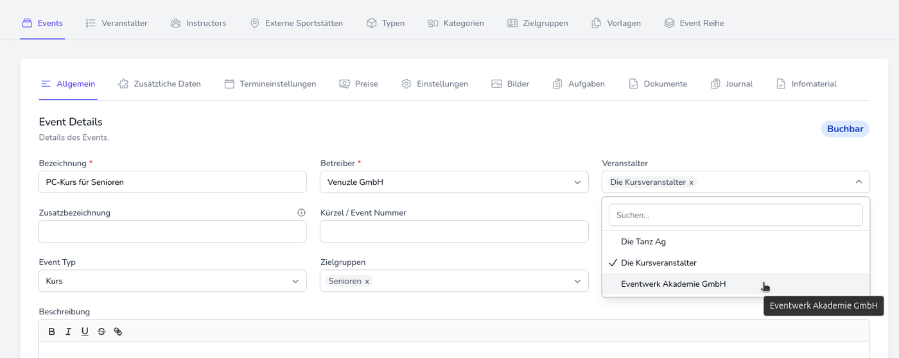Click the Zusatzbezeichnung info icon
899x358 pixels.
(x=301, y=213)
